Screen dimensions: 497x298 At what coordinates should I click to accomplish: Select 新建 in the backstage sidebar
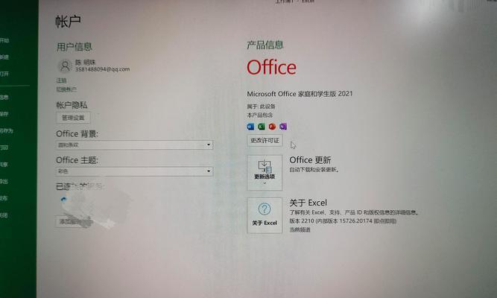click(x=4, y=57)
